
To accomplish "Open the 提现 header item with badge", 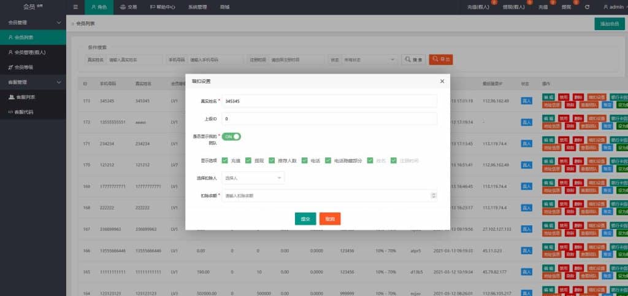I will (566, 7).
